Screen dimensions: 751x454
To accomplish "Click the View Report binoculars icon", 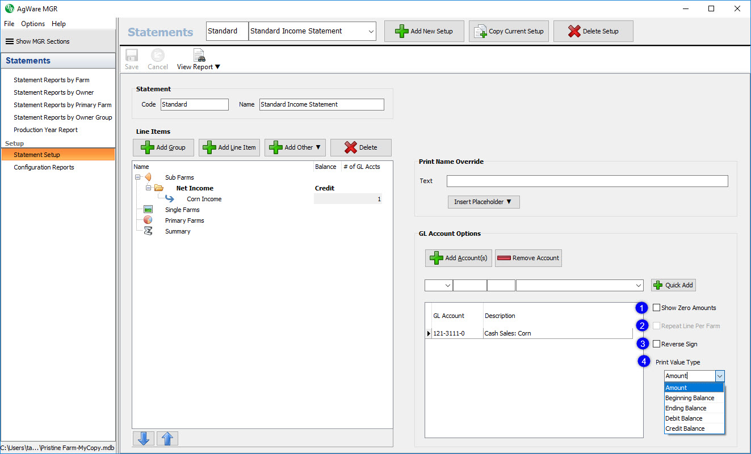I will pos(199,56).
